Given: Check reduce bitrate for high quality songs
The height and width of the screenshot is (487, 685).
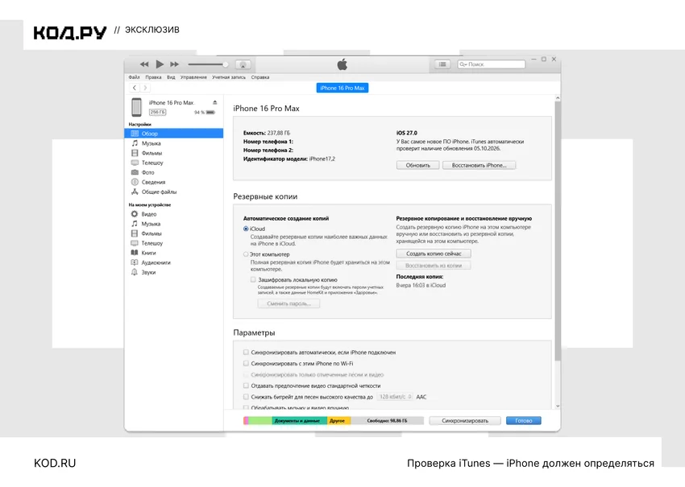Looking at the screenshot, I should pos(246,397).
